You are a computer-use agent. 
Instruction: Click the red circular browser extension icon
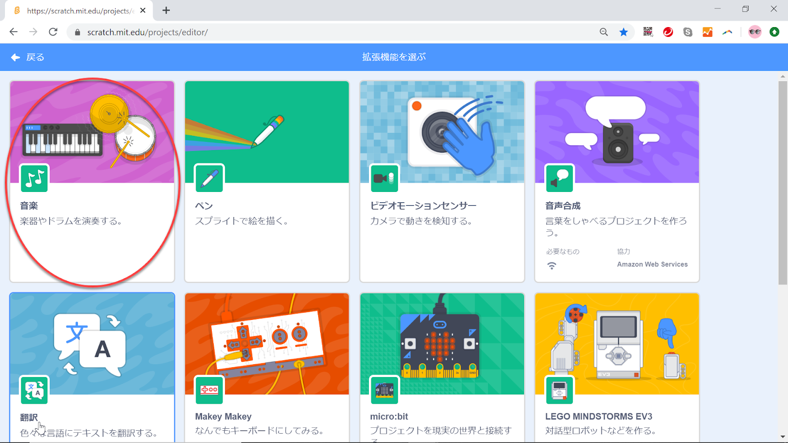tap(668, 32)
